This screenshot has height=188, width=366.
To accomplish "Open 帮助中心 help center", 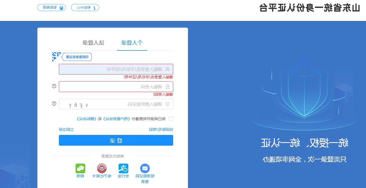I will [x=85, y=8].
